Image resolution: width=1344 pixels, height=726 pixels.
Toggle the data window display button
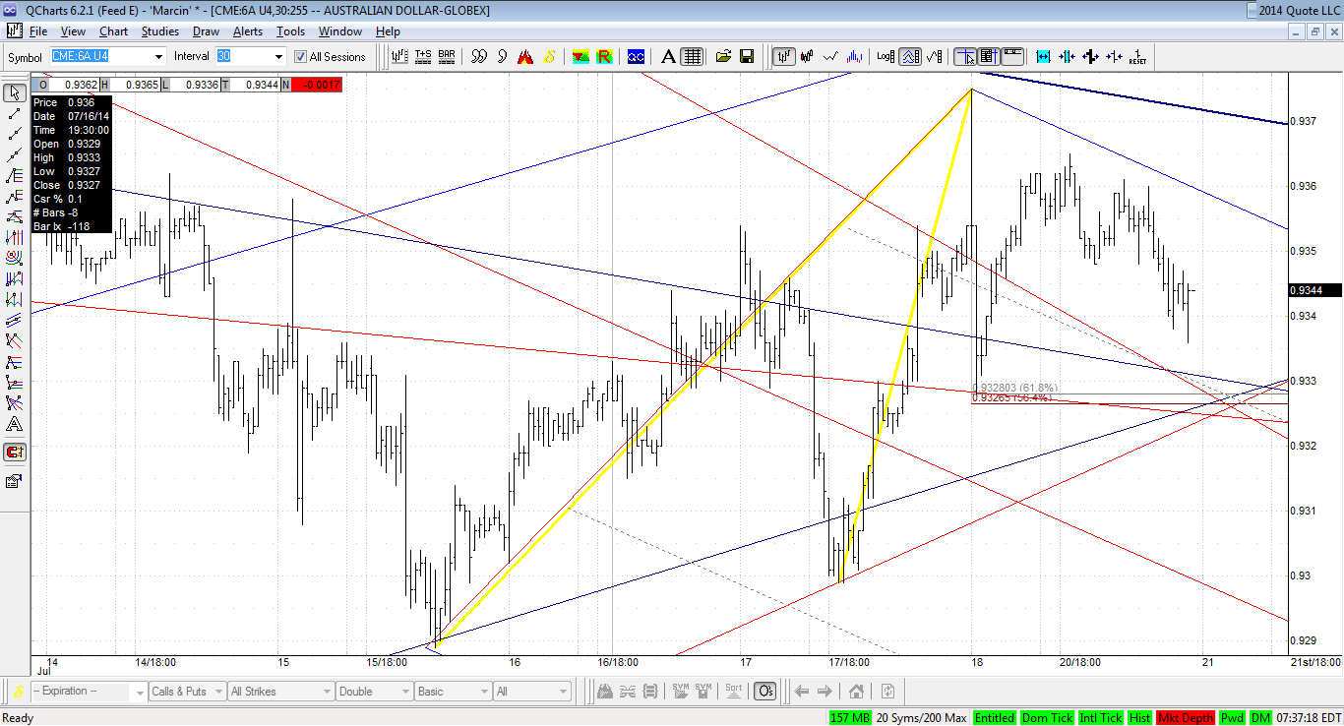point(989,56)
